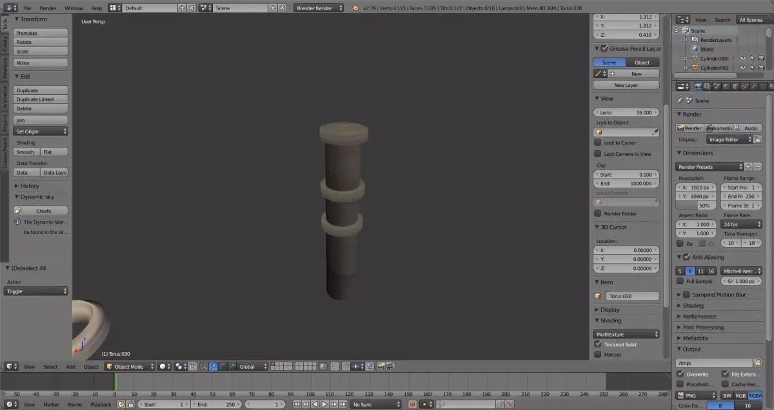
Task: Disable the Textured Solid checkbox
Action: (x=598, y=344)
